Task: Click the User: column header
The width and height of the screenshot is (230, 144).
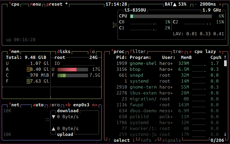Action: [169, 58]
